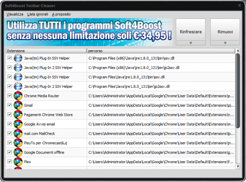This screenshot has height=182, width=246.
Task: Click Chrome icon beside Chrome Media Router
Action: coord(18,96)
